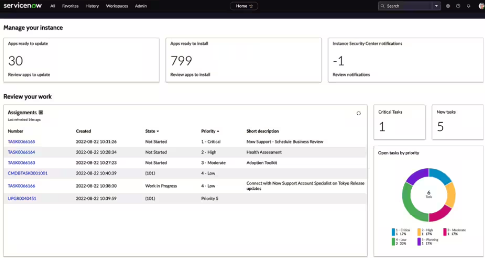Viewport: 485px width, 258px height.
Task: Open the help icon in header
Action: (x=458, y=6)
